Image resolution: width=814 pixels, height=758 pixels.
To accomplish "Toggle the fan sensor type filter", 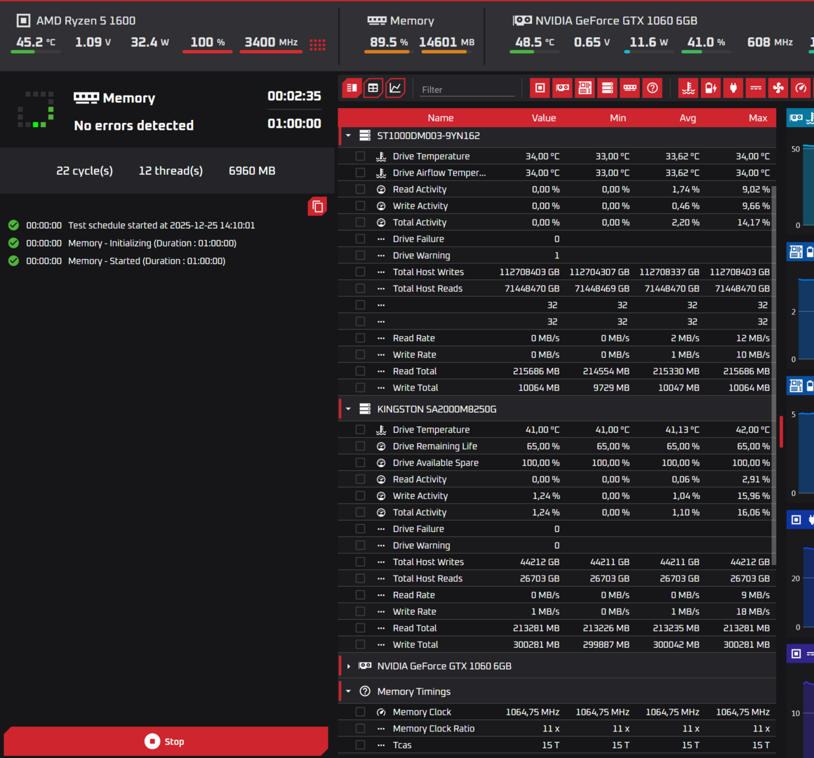I will click(x=778, y=88).
